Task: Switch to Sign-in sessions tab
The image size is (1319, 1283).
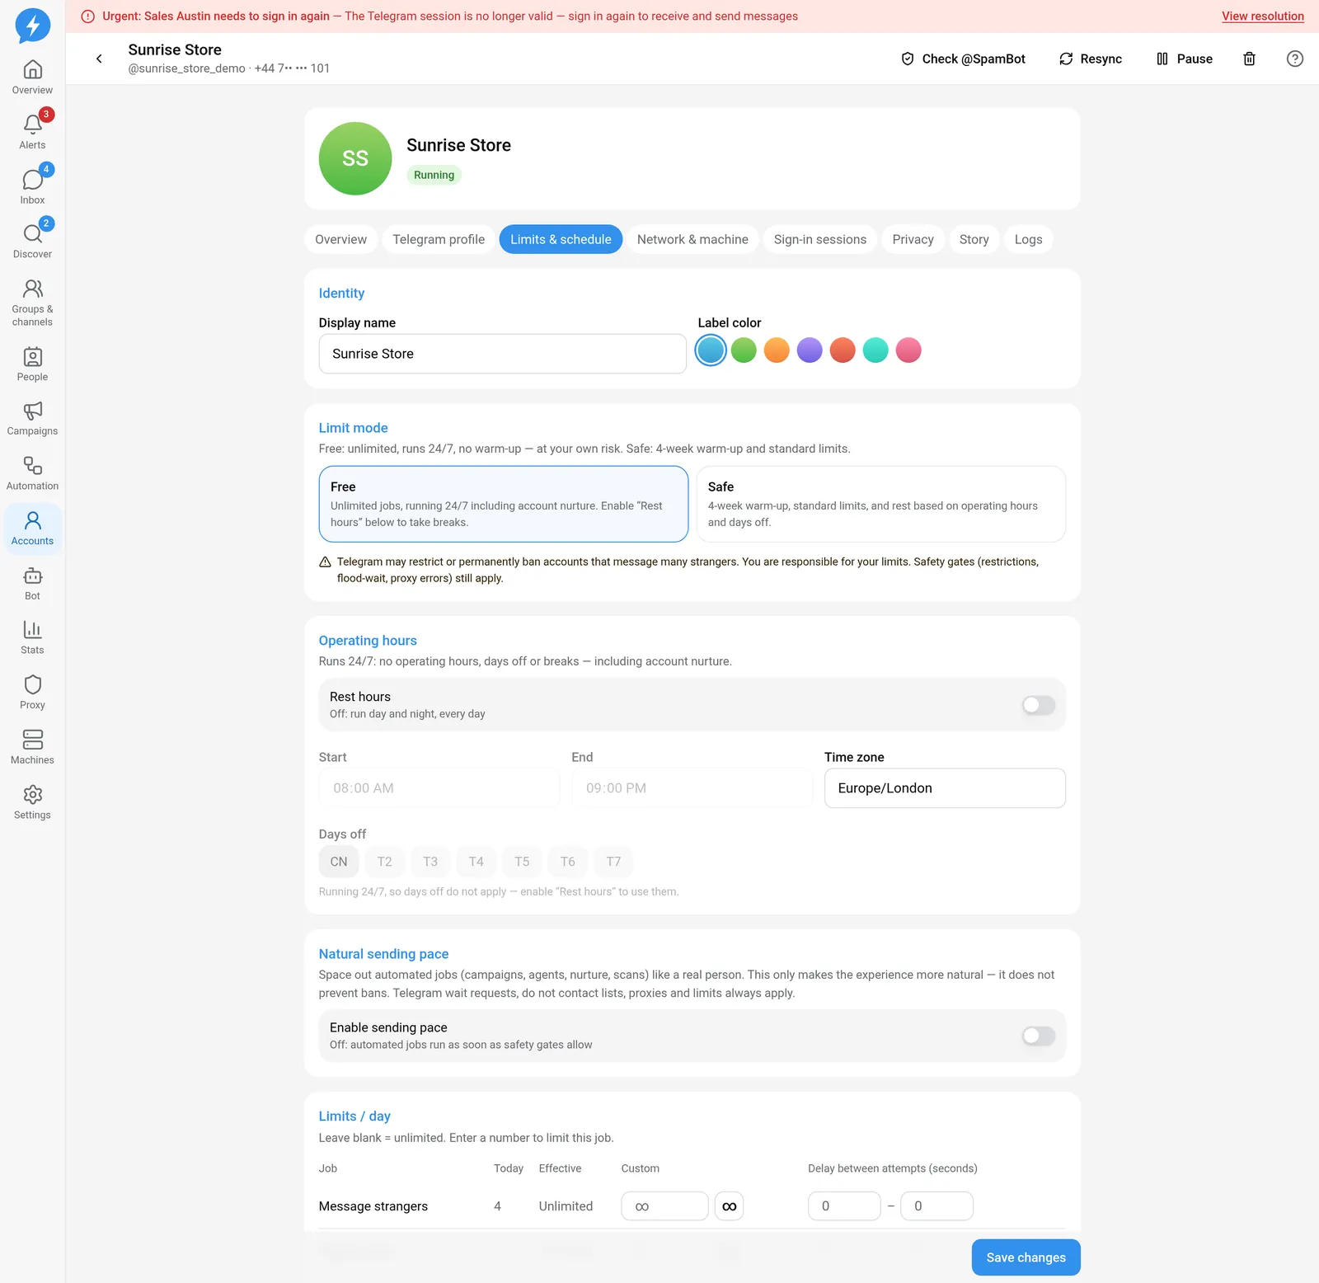Action: (820, 239)
